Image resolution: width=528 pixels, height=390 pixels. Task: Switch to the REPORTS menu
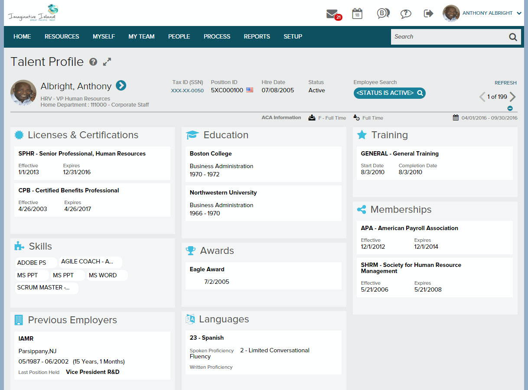(257, 36)
